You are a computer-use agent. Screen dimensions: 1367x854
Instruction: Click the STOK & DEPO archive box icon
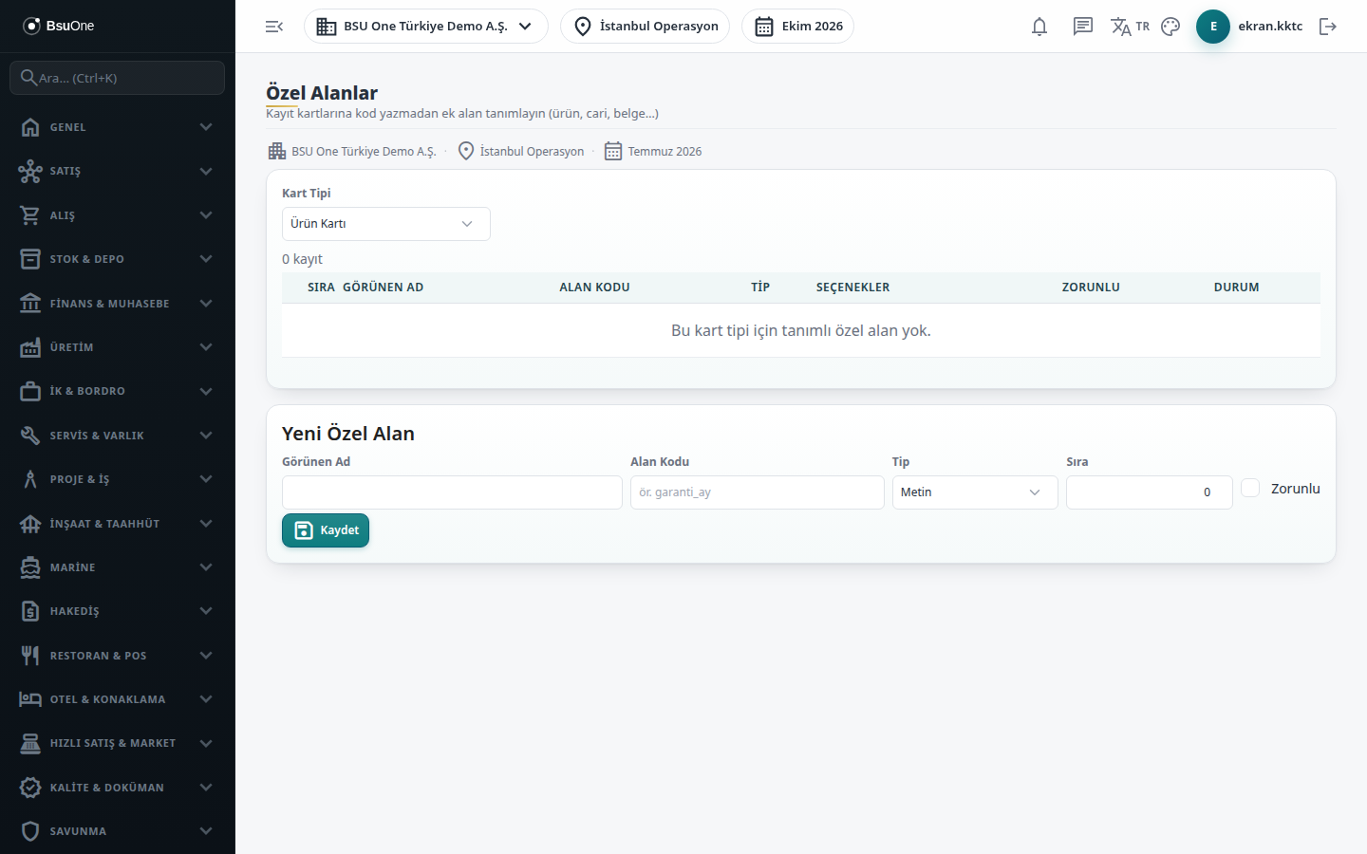30,259
